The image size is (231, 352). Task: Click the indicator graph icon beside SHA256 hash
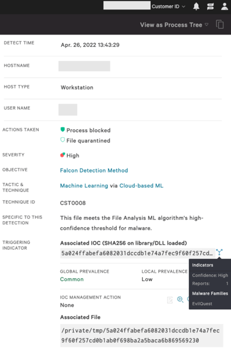pos(220,252)
